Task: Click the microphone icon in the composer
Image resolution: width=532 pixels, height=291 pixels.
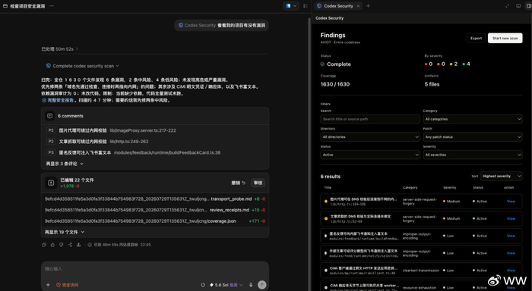Action: [251, 285]
